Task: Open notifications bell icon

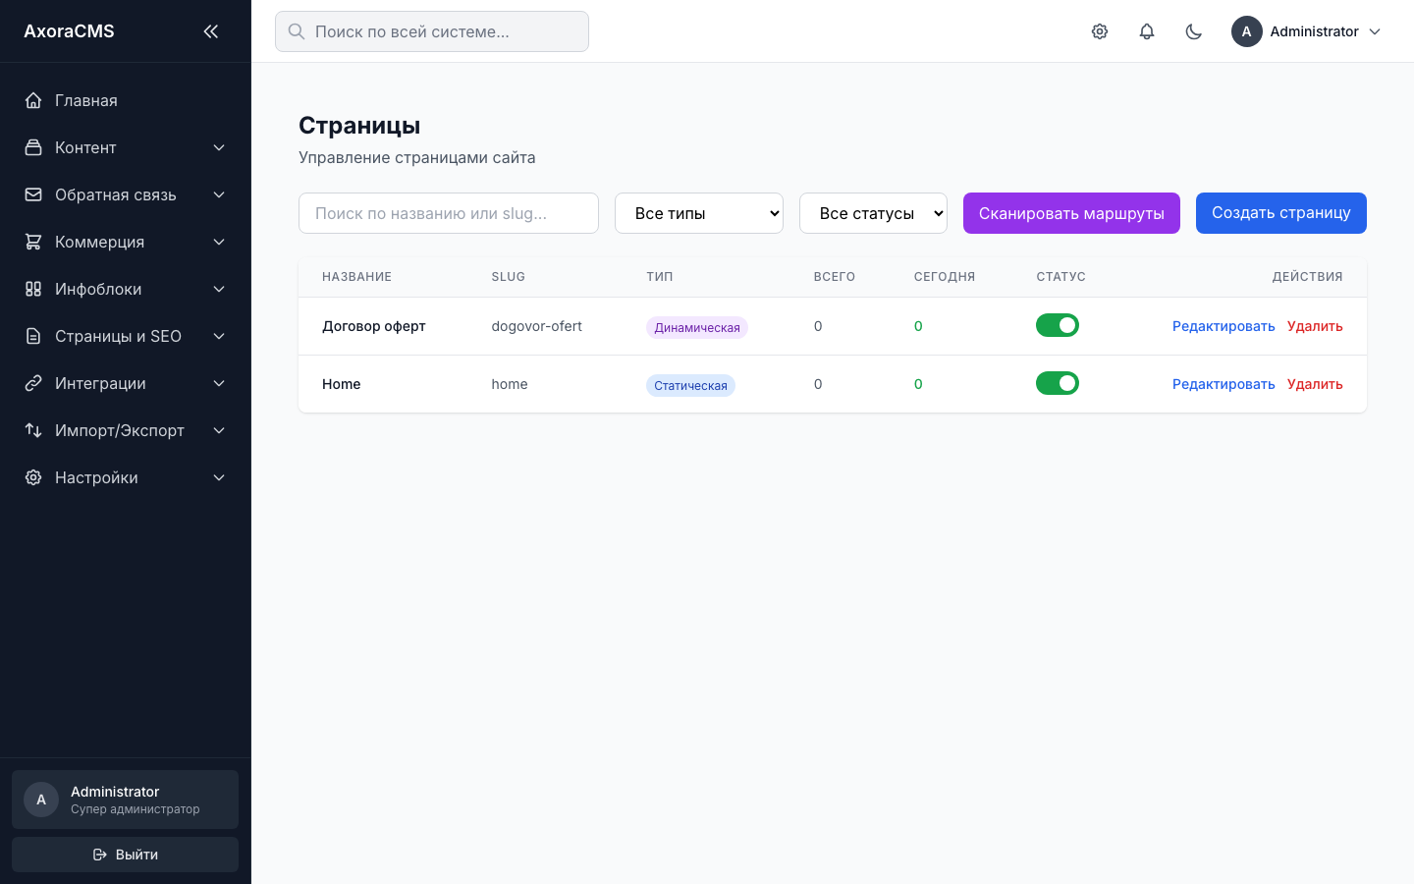Action: point(1147,31)
